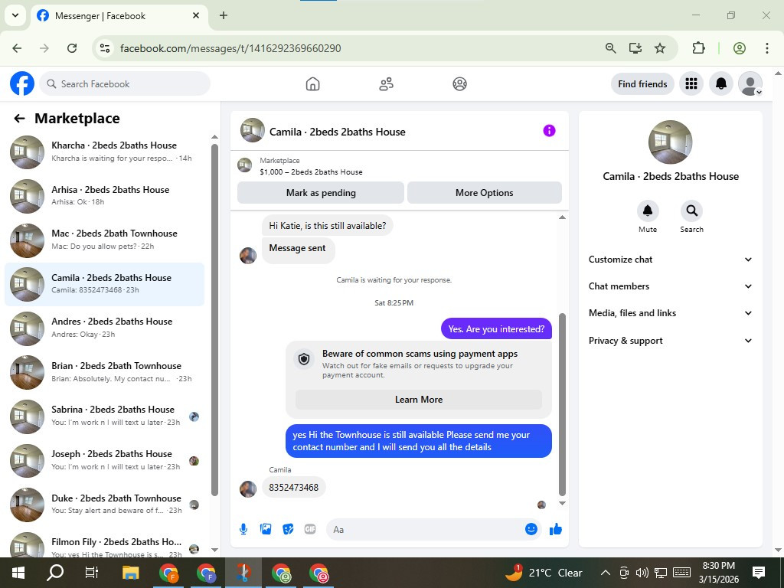Screen dimensions: 784x588
Task: Expand Media, files and links section
Action: pos(670,313)
